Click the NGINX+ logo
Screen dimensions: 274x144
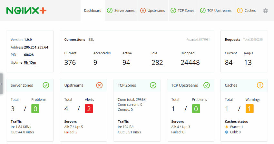coord(26,11)
